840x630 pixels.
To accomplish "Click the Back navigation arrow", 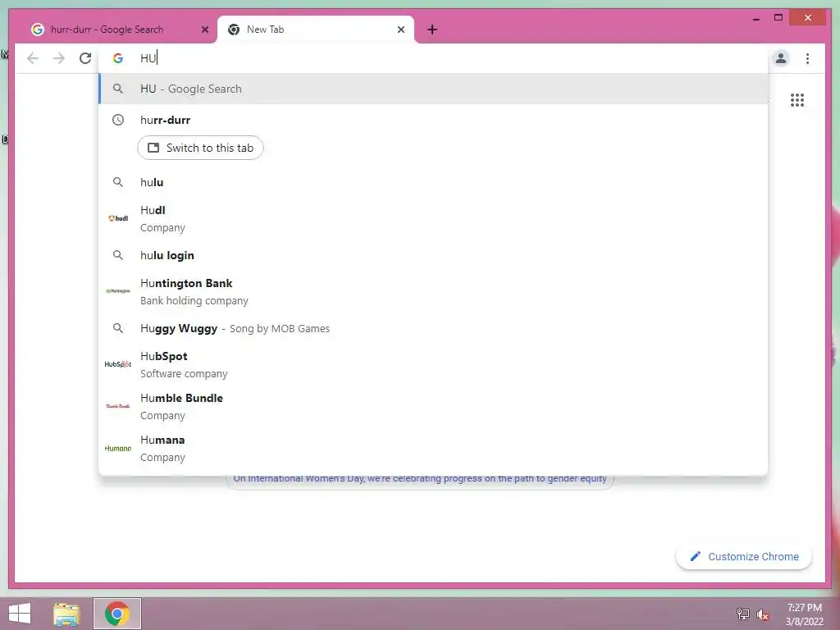I will tap(33, 58).
